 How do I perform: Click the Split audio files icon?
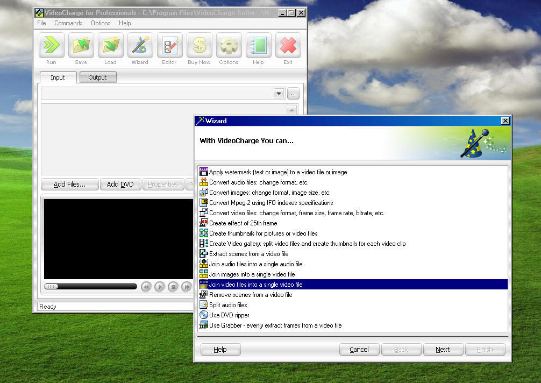(204, 304)
